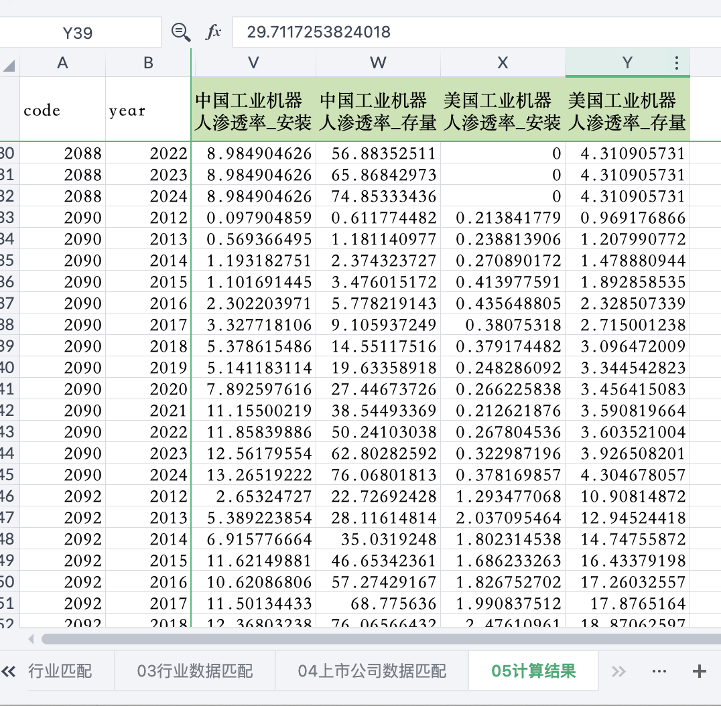Select column A header
This screenshot has height=706, width=721.
pos(62,63)
